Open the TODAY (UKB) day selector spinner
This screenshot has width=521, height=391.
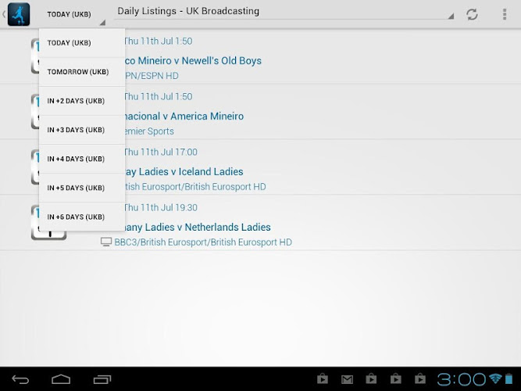(x=73, y=15)
